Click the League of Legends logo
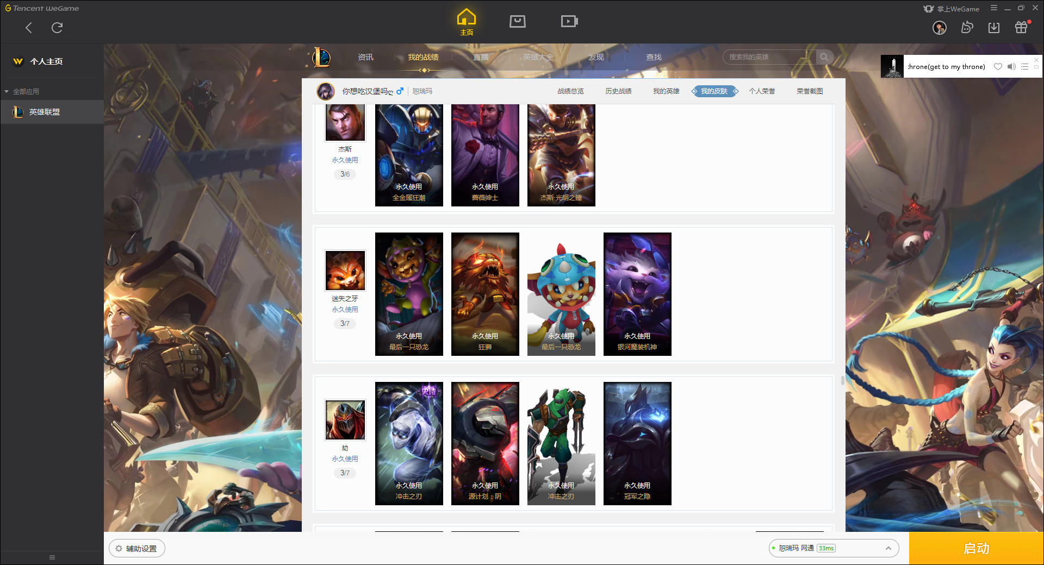Screen dimensions: 1044x565 321,57
